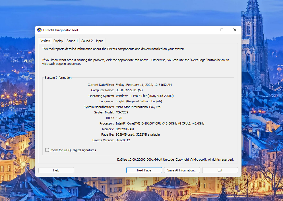This screenshot has width=283, height=201.
Task: Enable the Check for WHQL digital signatures option
Action: tap(47, 150)
